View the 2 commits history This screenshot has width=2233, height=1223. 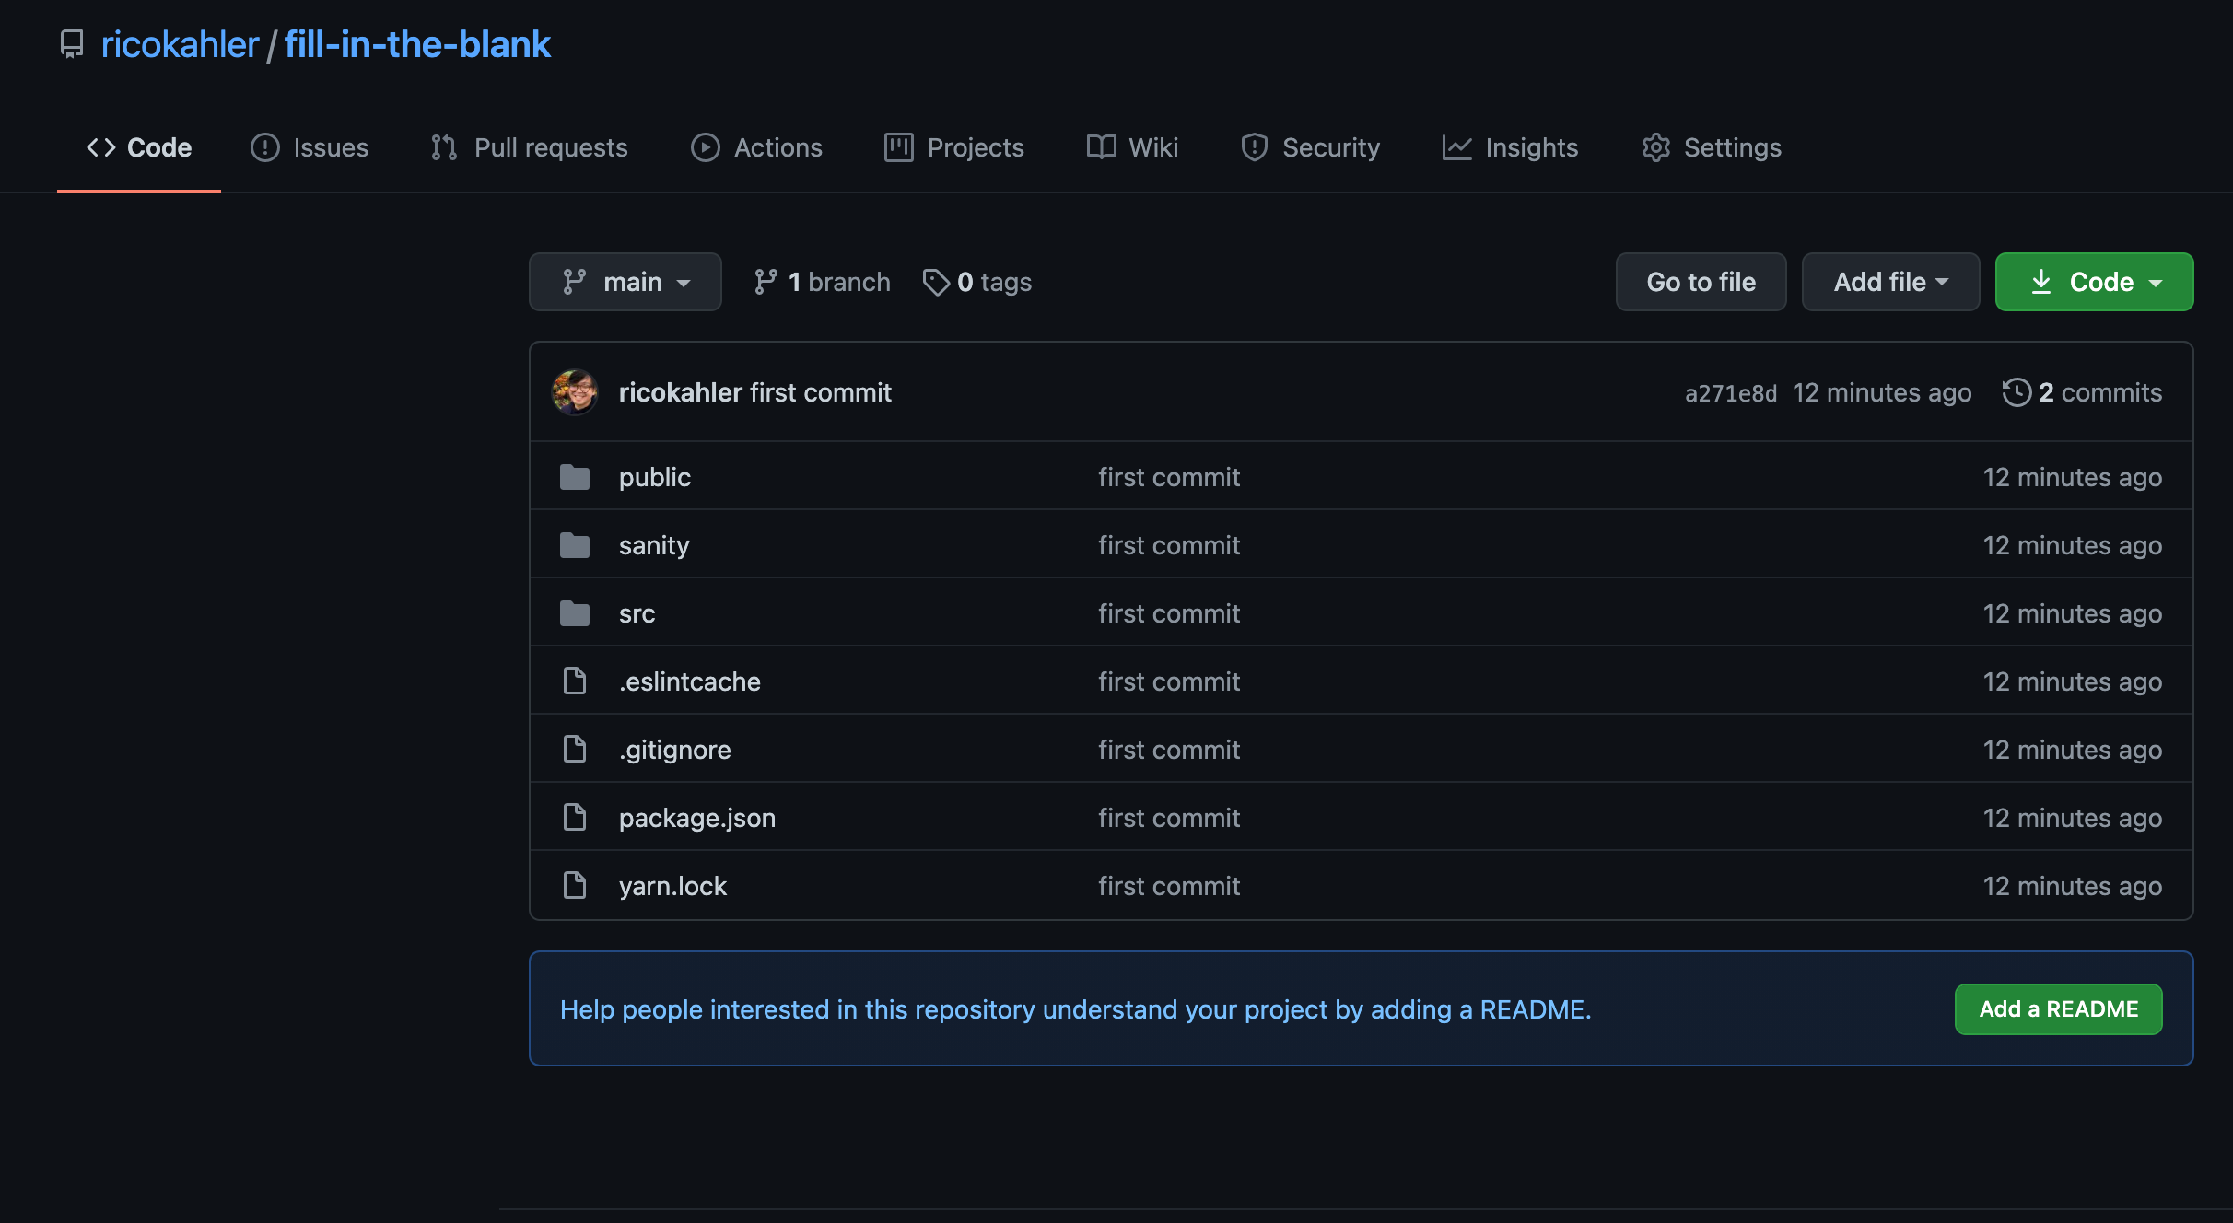[2082, 392]
